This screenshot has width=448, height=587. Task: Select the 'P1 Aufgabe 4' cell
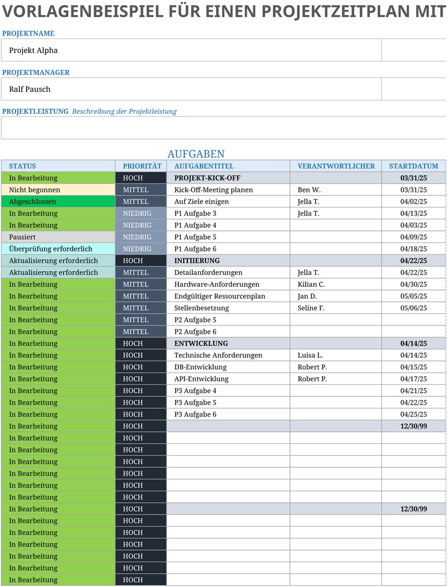click(x=228, y=226)
